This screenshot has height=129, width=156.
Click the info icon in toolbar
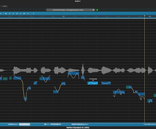[34, 14]
